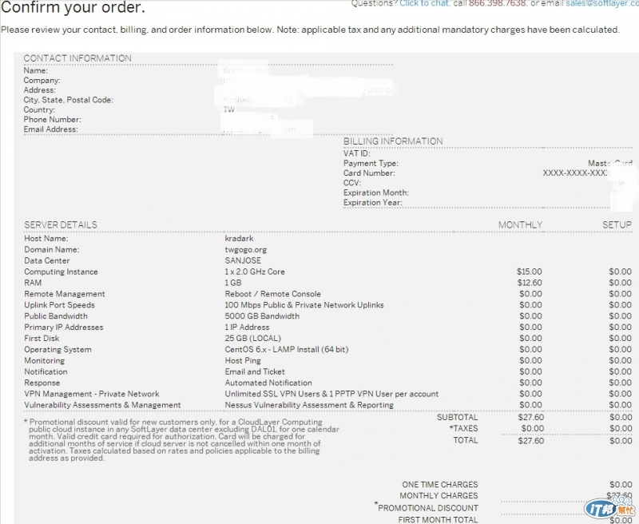The height and width of the screenshot is (524, 639).
Task: Select the 'Confirm your order.' heading
Action: (x=73, y=7)
